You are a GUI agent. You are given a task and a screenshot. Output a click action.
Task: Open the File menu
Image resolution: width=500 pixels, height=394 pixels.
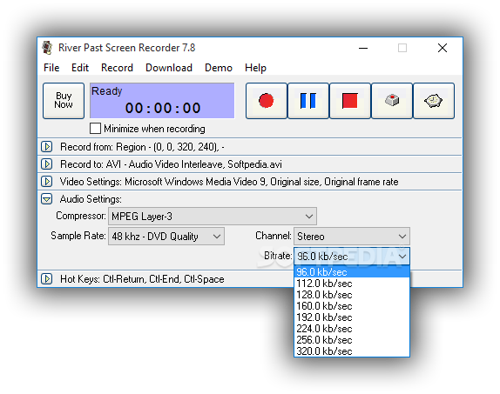click(x=51, y=68)
